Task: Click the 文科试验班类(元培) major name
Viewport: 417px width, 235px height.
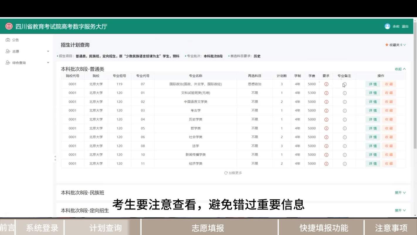Action: (196, 93)
